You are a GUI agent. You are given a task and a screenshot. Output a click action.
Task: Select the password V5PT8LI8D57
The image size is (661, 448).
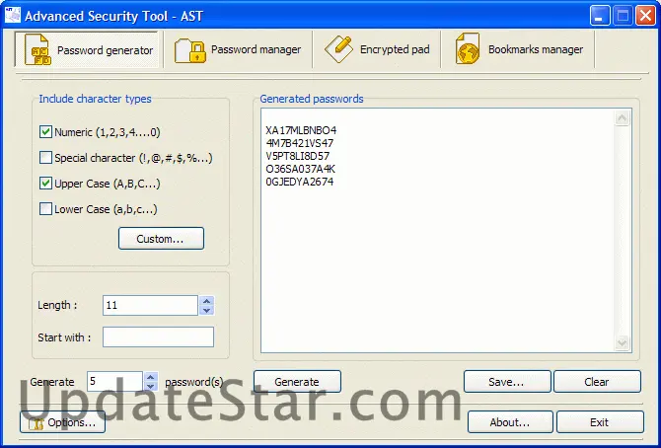pos(298,156)
